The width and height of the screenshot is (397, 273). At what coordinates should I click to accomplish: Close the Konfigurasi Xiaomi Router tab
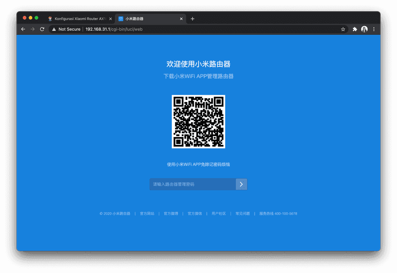(x=110, y=19)
